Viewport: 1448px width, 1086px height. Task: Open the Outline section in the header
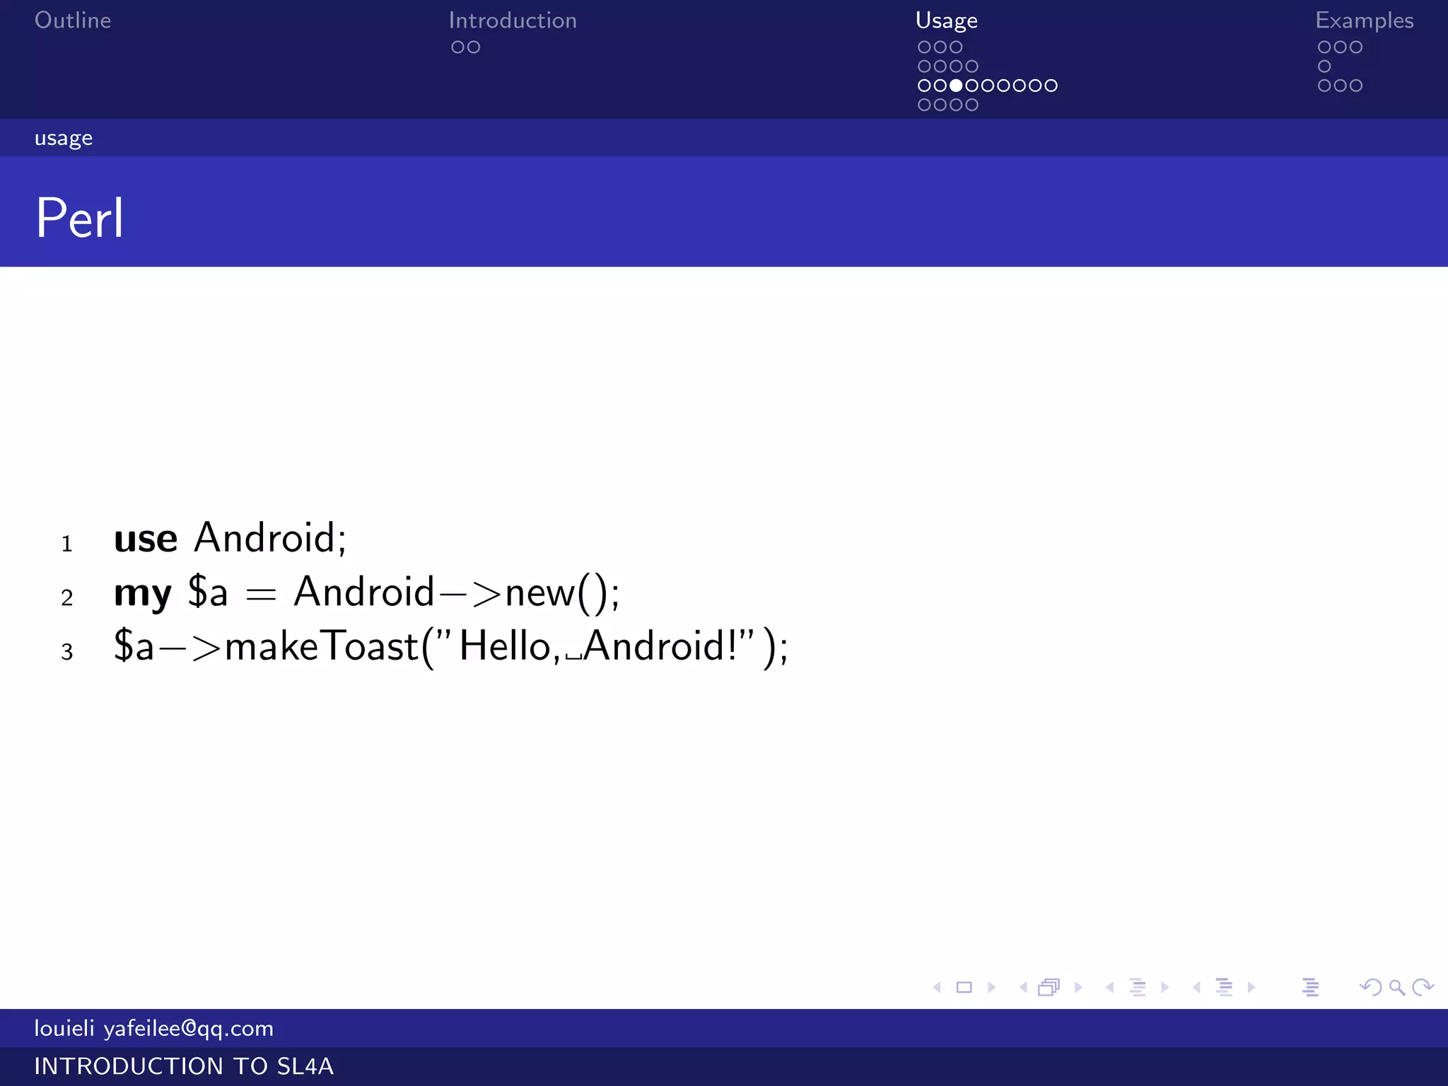[x=73, y=21]
